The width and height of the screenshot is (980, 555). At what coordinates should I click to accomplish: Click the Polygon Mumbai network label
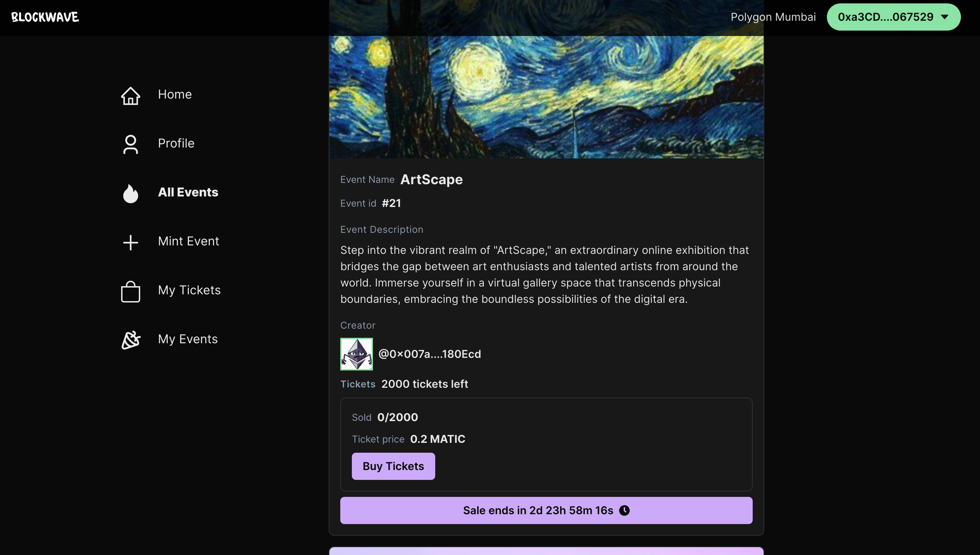tap(773, 17)
